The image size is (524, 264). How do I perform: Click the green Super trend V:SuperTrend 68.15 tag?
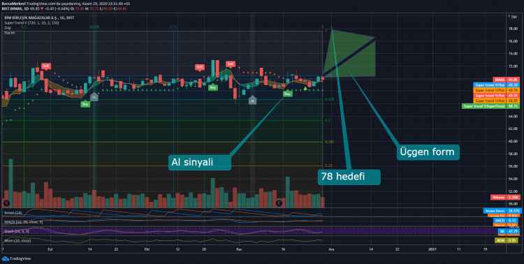click(491, 106)
